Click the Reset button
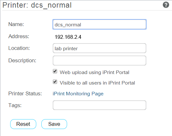Screen dimensions: 172x136 tap(23, 124)
